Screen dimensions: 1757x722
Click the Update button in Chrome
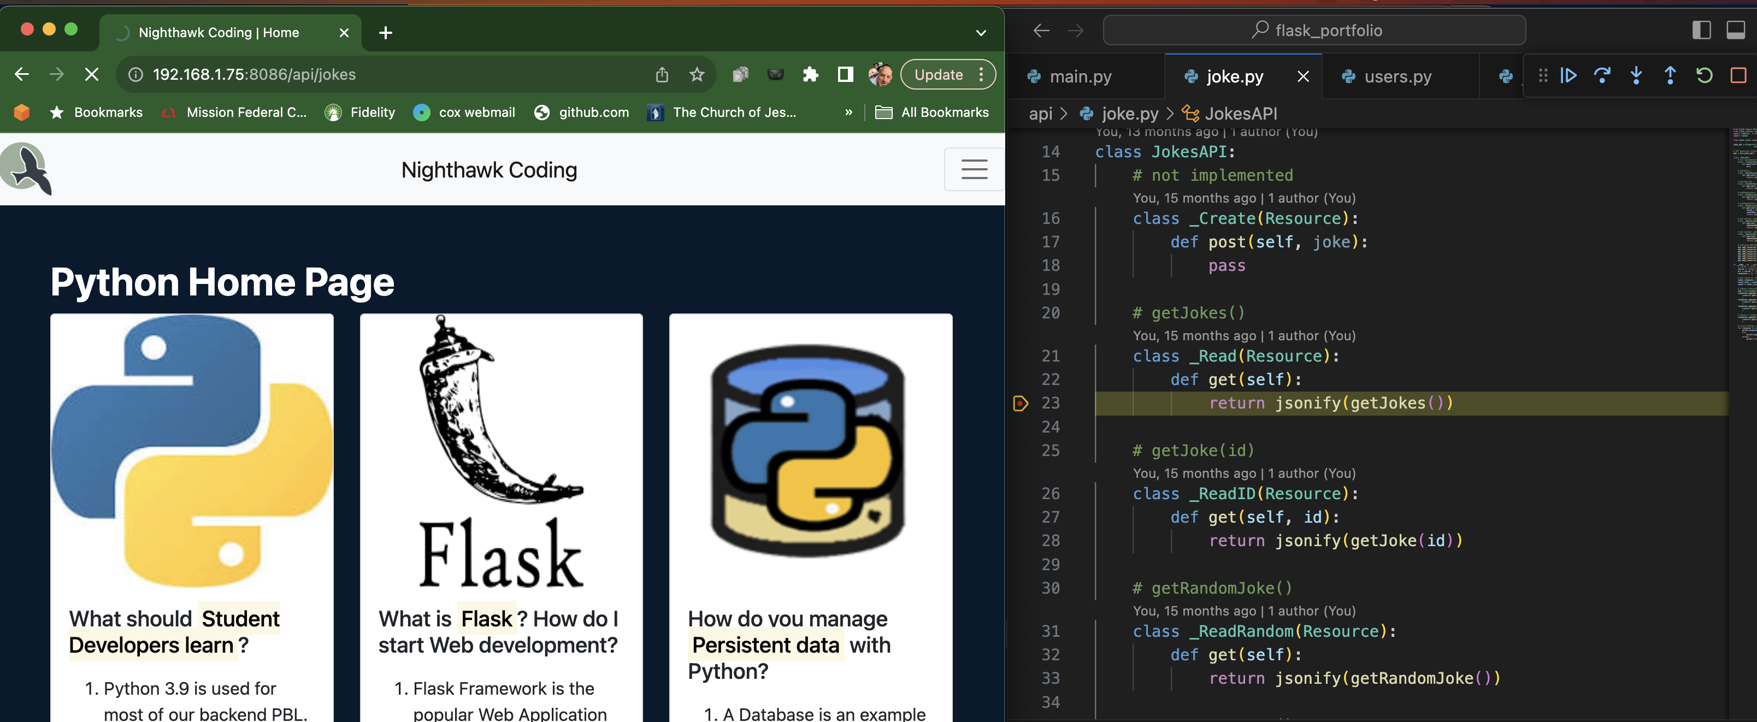tap(939, 74)
